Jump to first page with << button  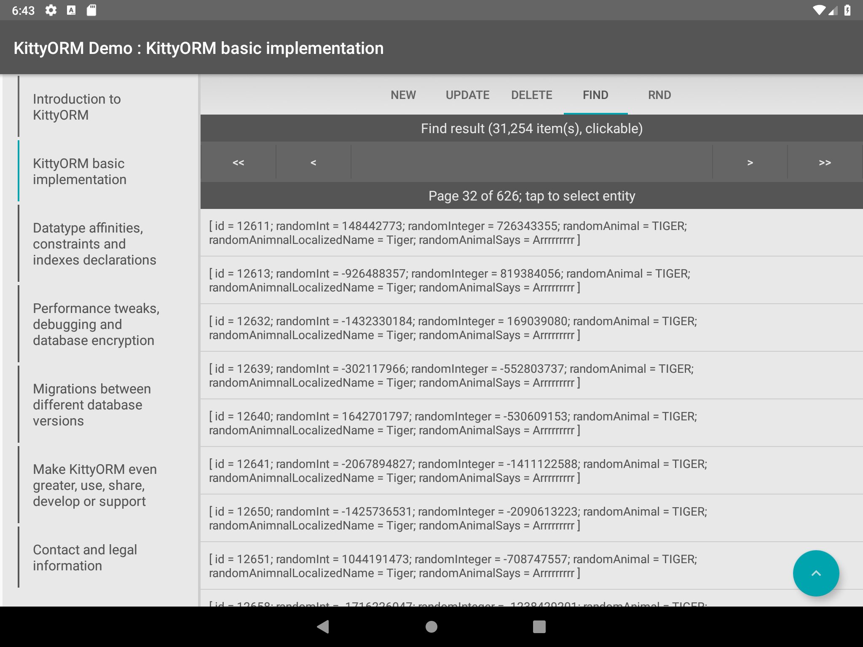(239, 162)
